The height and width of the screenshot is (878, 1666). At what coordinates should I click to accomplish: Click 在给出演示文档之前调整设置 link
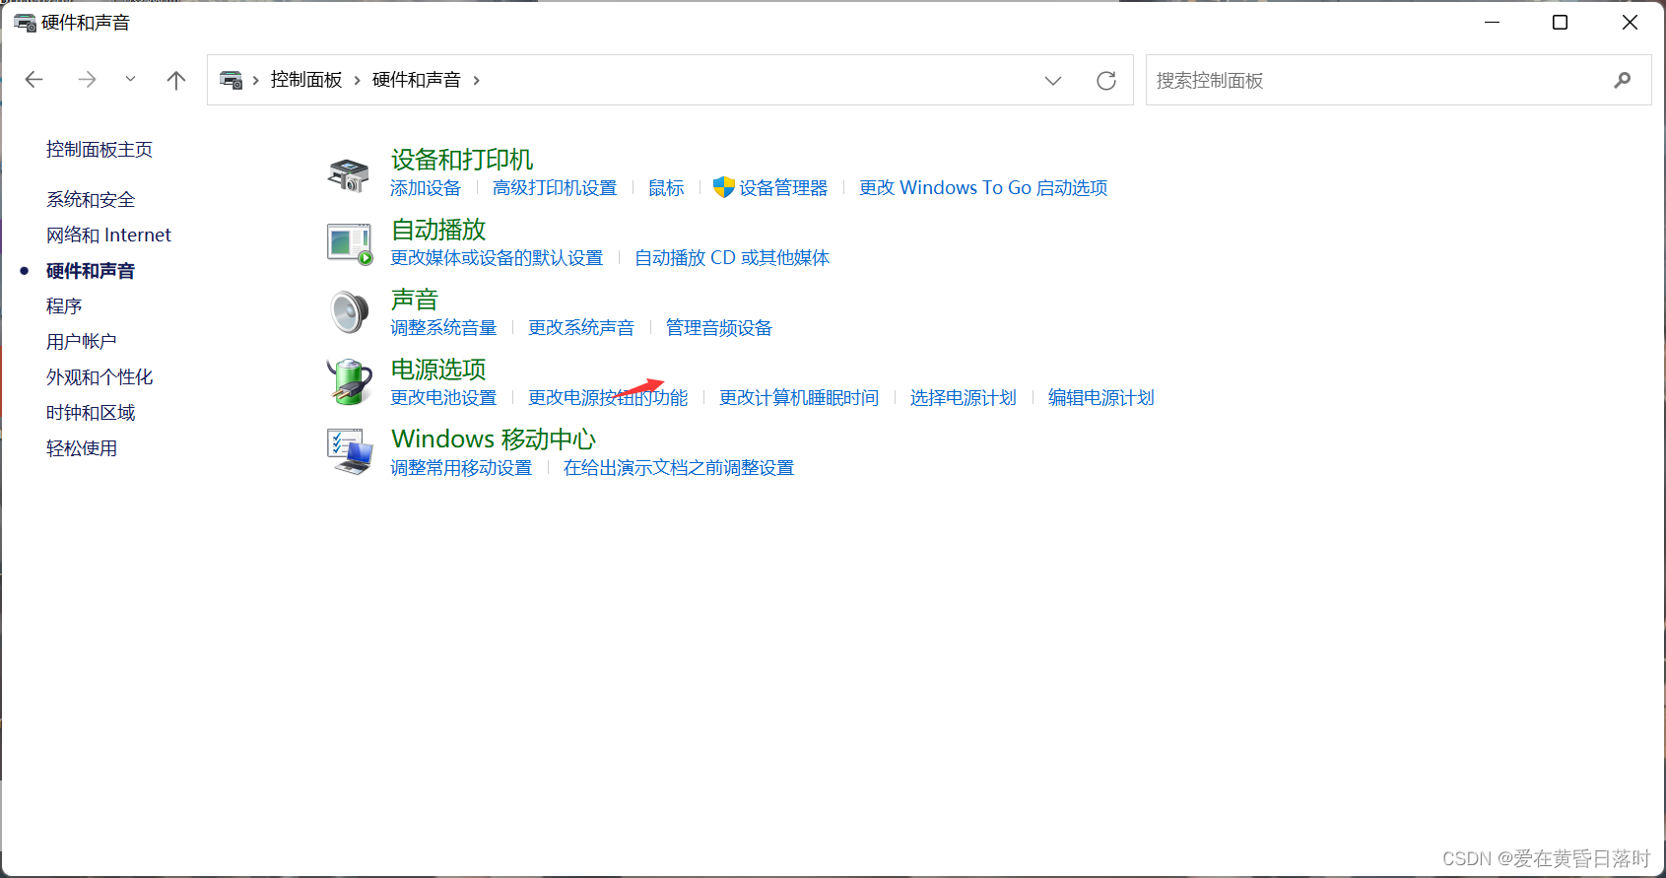pos(679,468)
